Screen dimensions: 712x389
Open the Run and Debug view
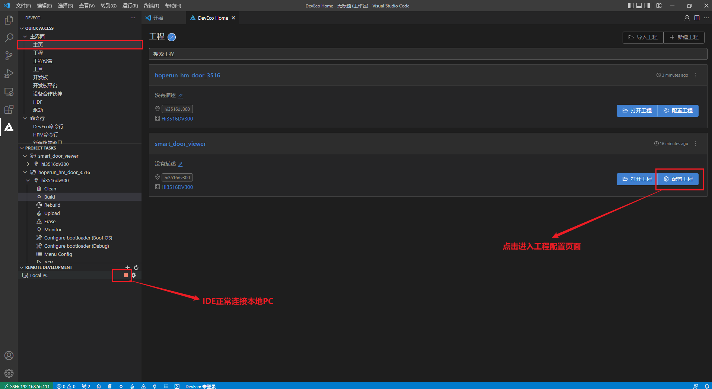pos(9,74)
